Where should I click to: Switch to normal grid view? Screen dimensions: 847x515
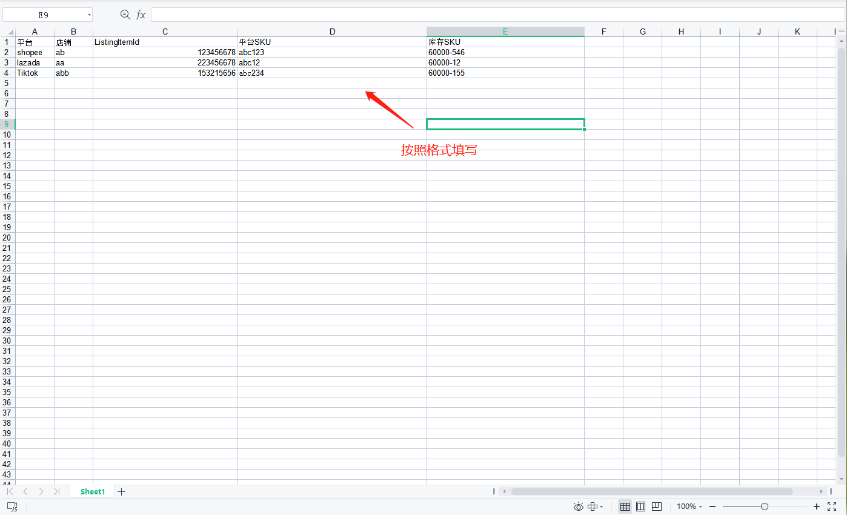(625, 507)
